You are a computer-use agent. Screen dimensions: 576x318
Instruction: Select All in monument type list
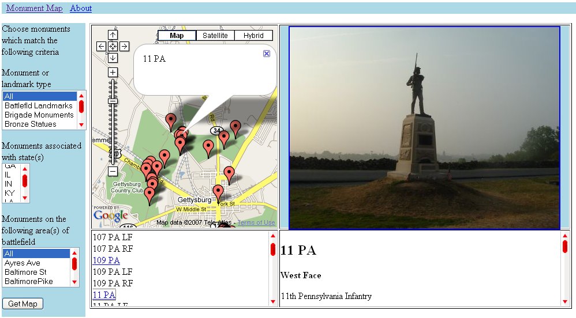(x=40, y=96)
